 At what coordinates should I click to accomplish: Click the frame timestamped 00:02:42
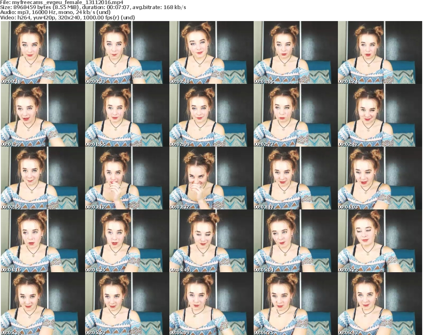click(380, 116)
